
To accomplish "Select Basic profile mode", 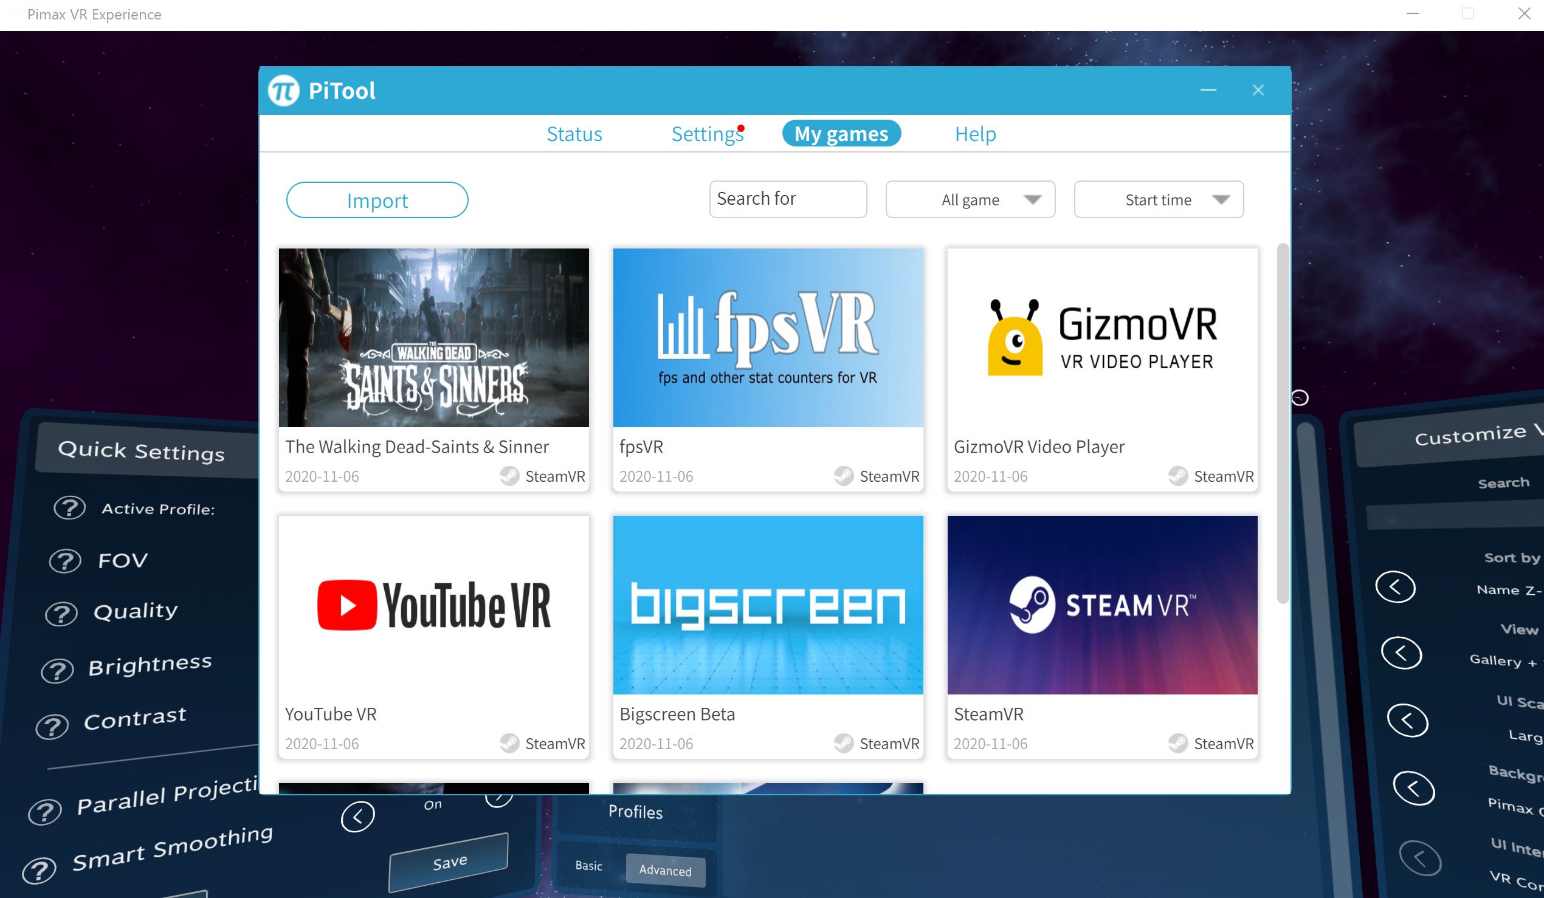I will (x=589, y=866).
